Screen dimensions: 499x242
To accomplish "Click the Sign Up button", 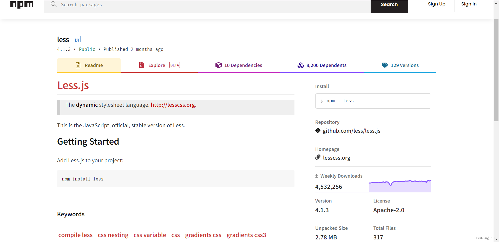I will (x=437, y=5).
